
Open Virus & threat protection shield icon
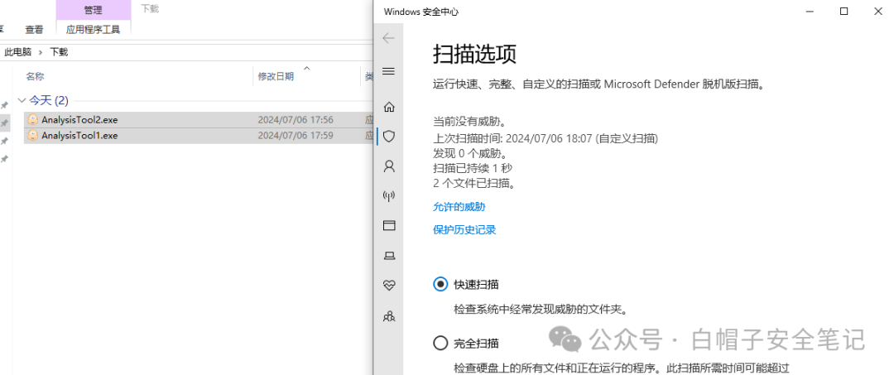tap(389, 137)
